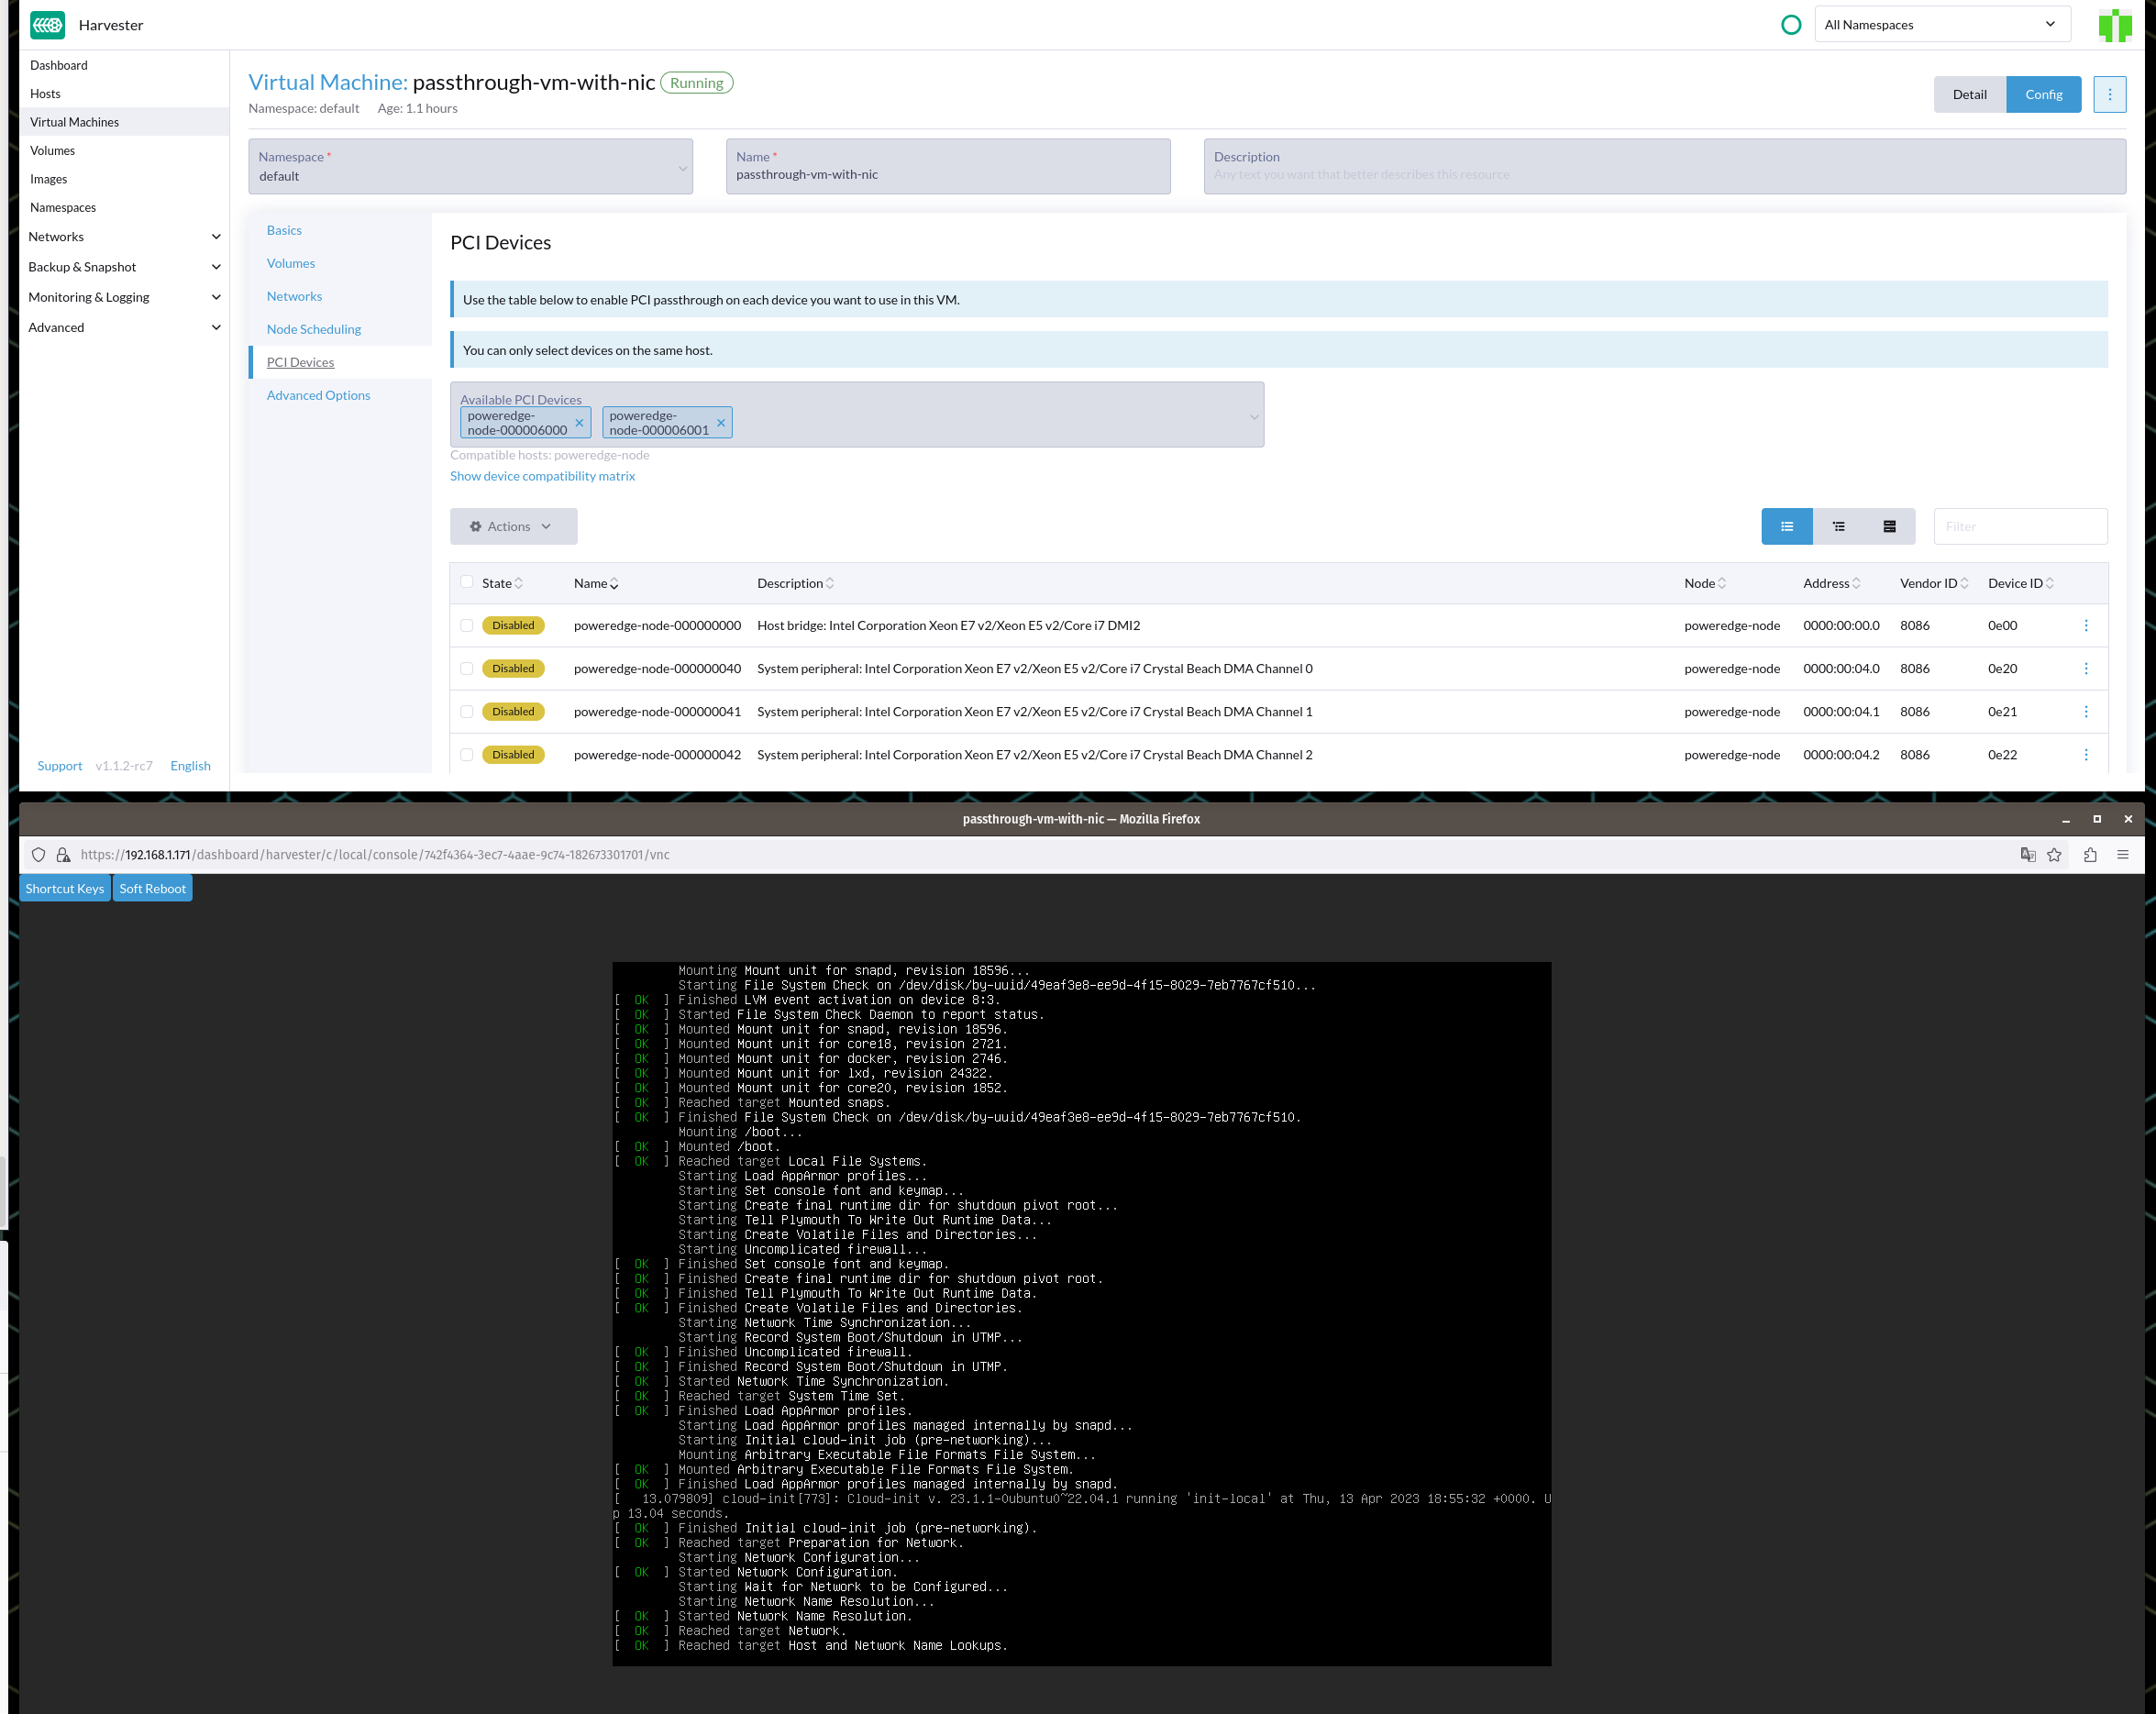Switch to compact card view of PCI devices
Viewport: 2156px width, 1714px height.
point(1889,526)
